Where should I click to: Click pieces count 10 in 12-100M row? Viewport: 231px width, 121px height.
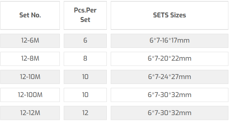pyautogui.click(x=85, y=95)
